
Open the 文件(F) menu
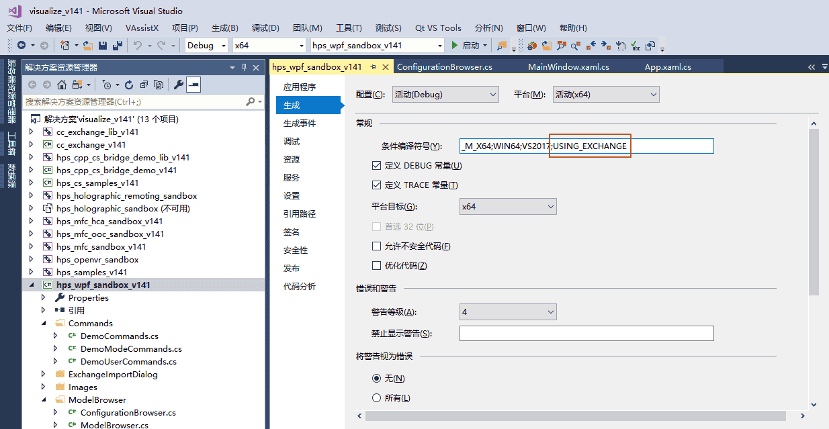[19, 28]
